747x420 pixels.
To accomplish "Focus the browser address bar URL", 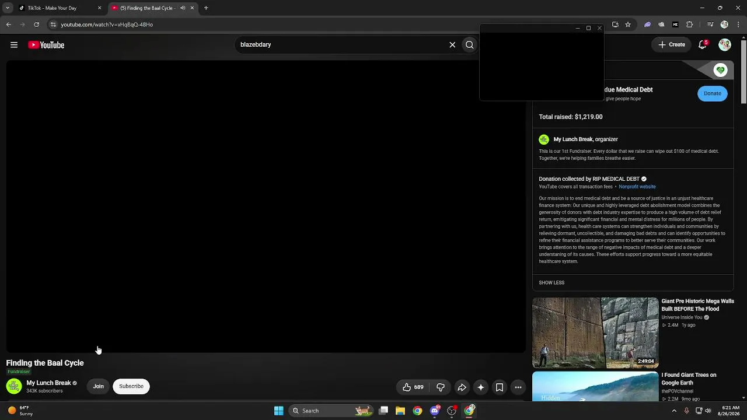I will pyautogui.click(x=107, y=24).
